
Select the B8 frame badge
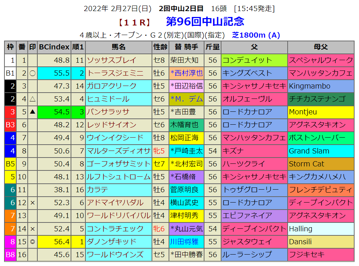tap(10, 255)
